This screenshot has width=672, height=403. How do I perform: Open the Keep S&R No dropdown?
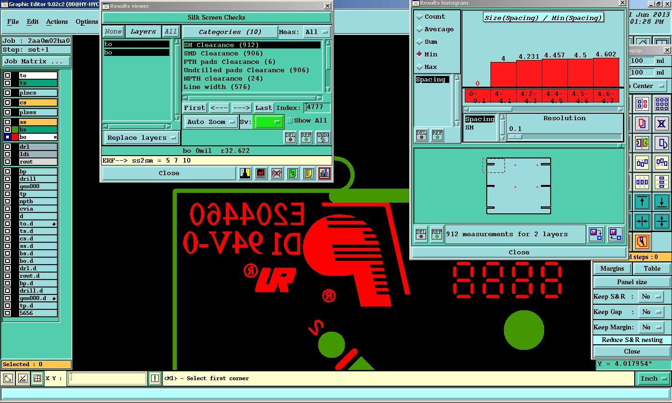pos(651,297)
